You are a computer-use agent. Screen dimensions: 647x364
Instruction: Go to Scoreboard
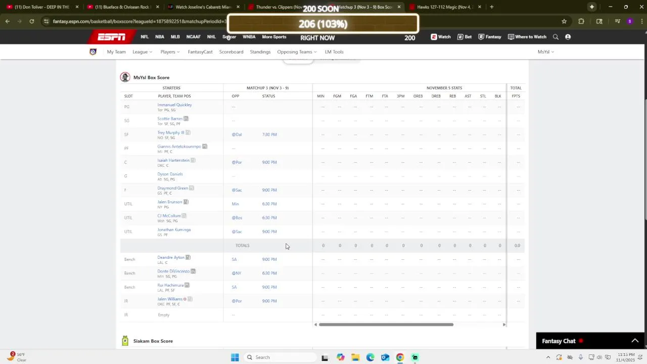click(x=231, y=52)
